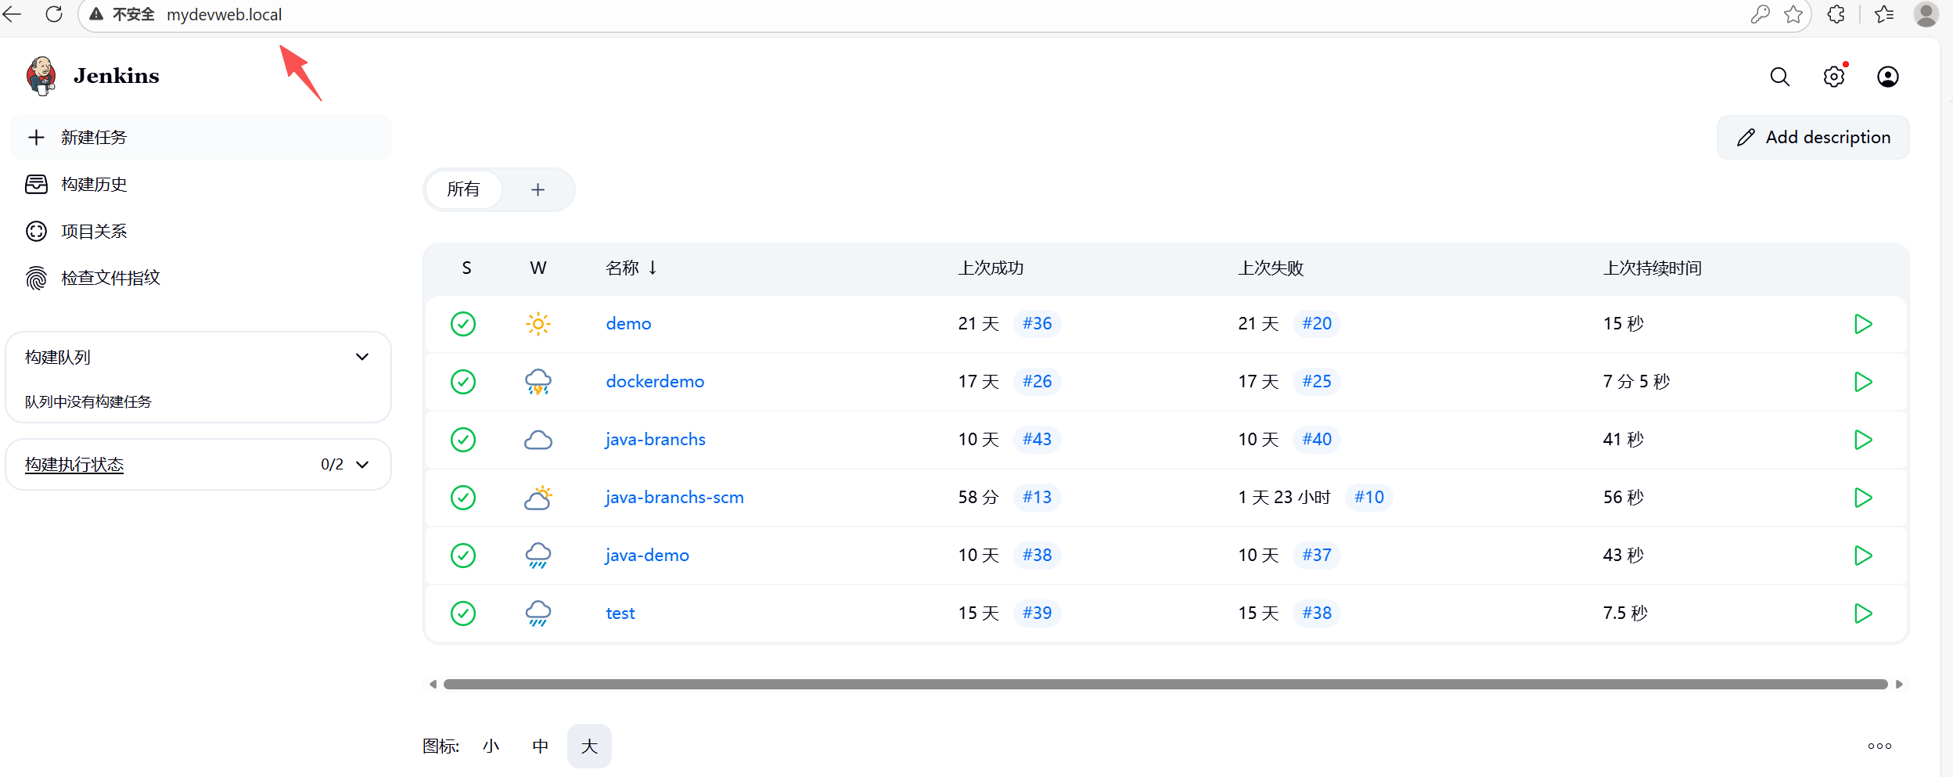The width and height of the screenshot is (1953, 777).
Task: Click success status icon for test
Action: pyautogui.click(x=463, y=613)
